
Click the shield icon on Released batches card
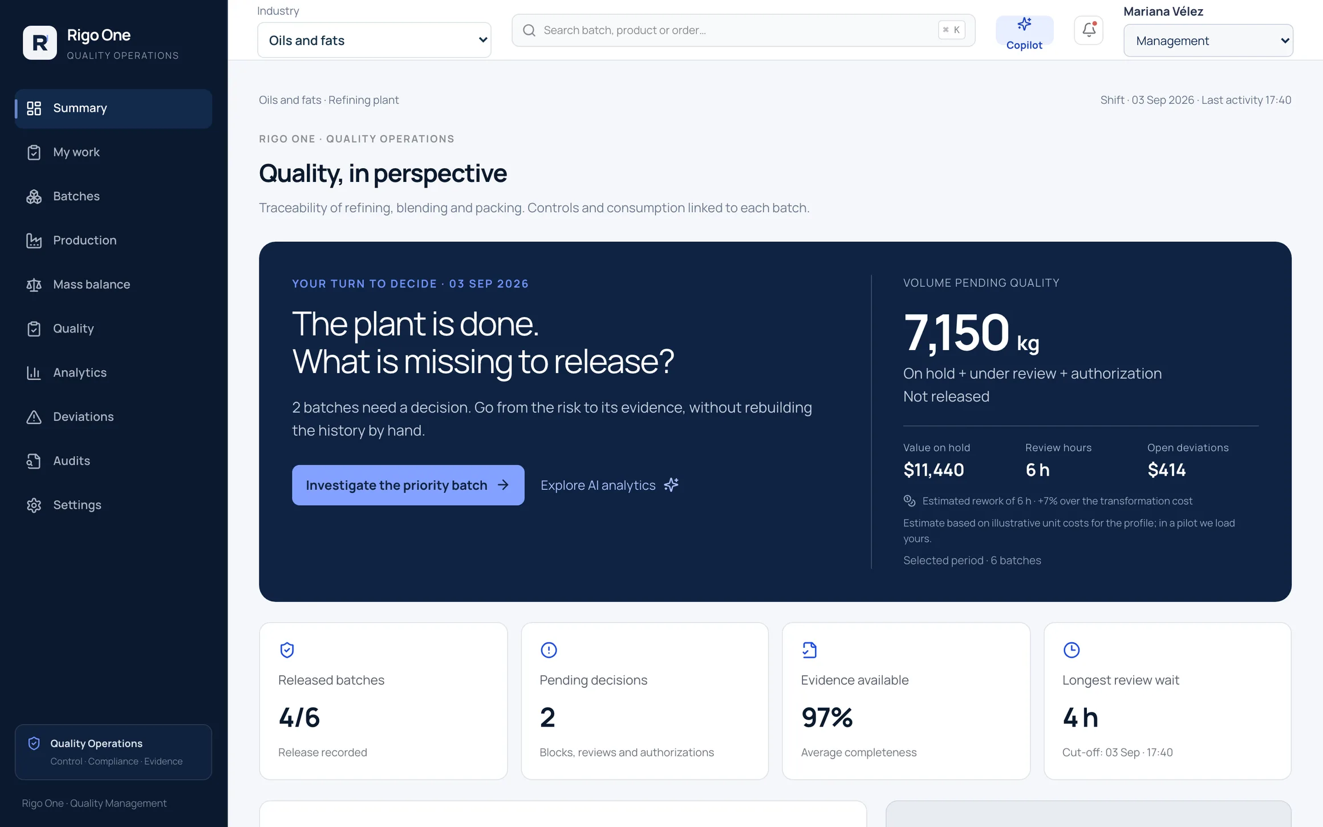[287, 650]
